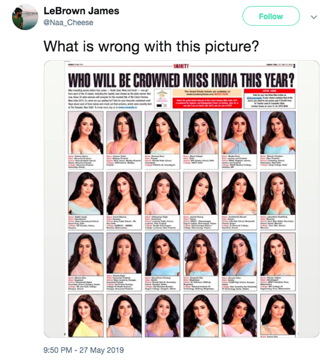335x361 pixels.
Task: Click the VARIETY masthead in the newspaper image
Action: click(181, 67)
